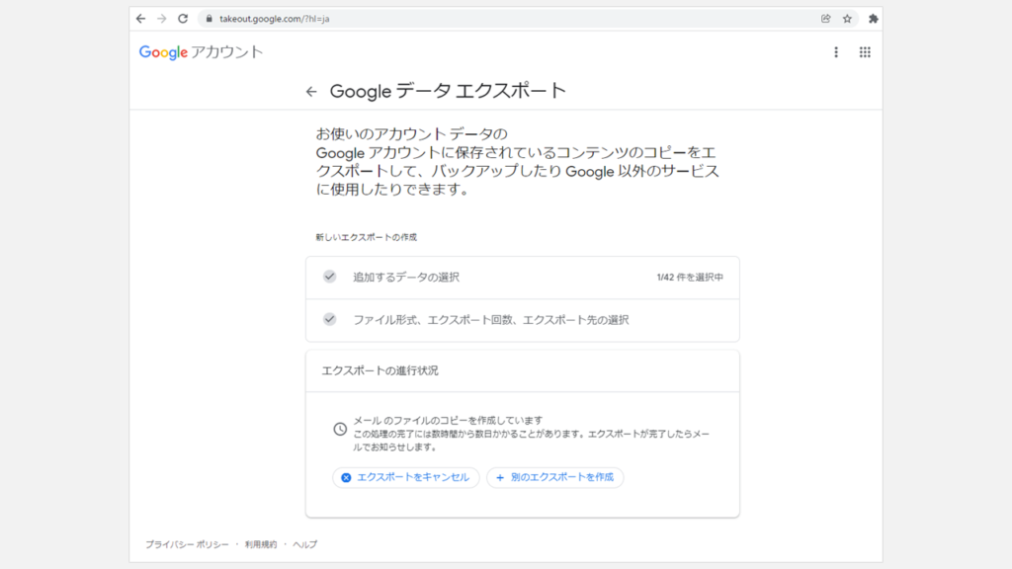Click 別のエクスポートを作成 button
1012x569 pixels.
[x=554, y=477]
